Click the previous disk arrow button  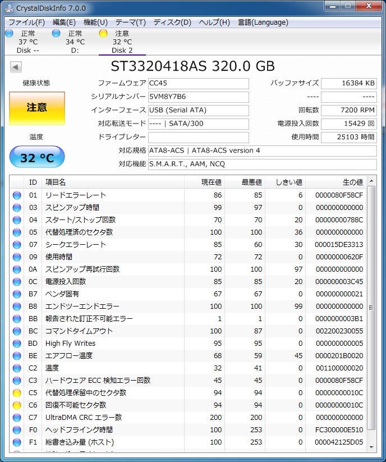click(16, 67)
